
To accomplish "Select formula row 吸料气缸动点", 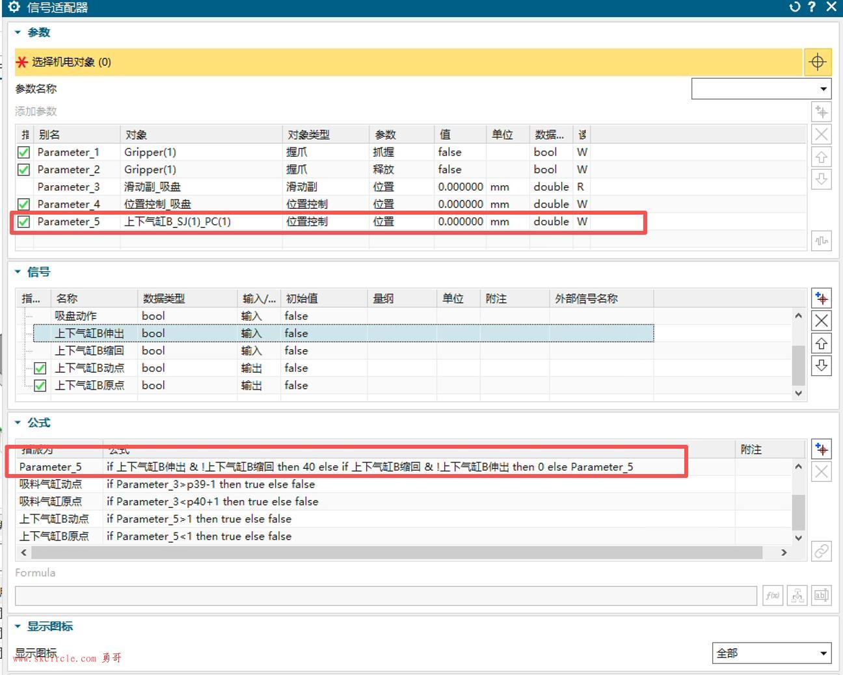I will point(403,484).
